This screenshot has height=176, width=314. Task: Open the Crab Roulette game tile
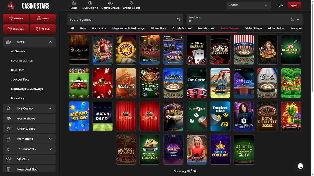click(x=126, y=83)
